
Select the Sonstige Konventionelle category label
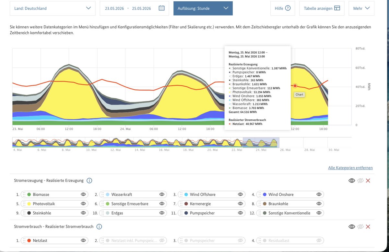[x=289, y=213]
